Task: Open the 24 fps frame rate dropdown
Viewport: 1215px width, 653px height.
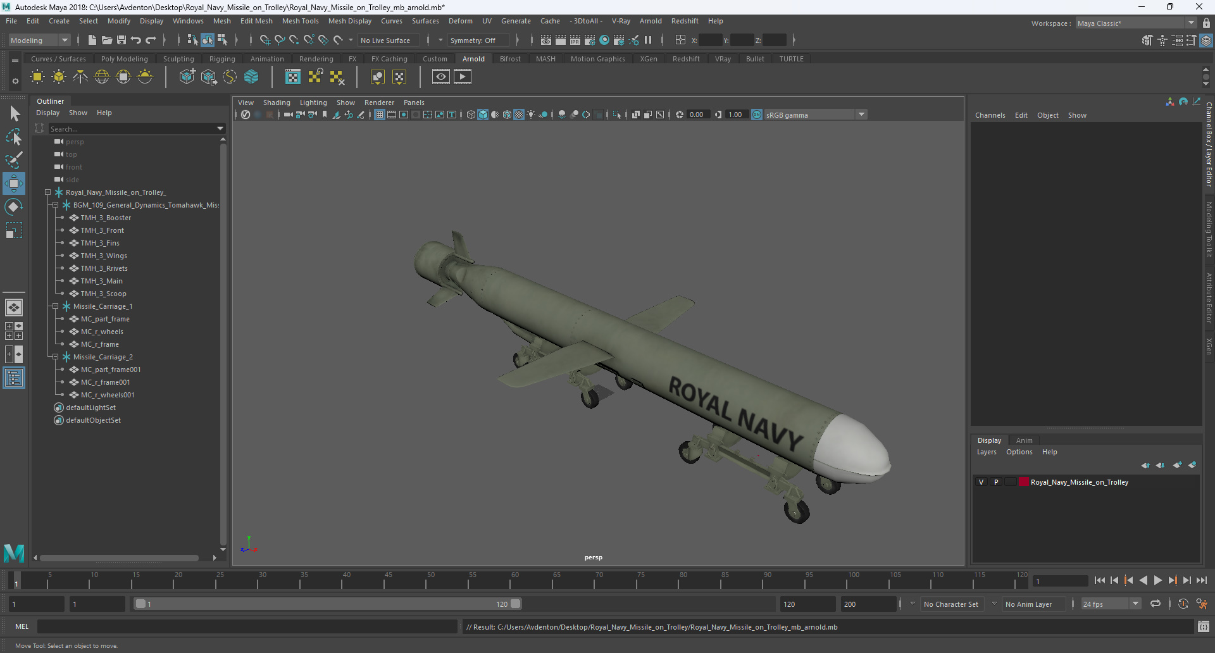Action: point(1111,604)
